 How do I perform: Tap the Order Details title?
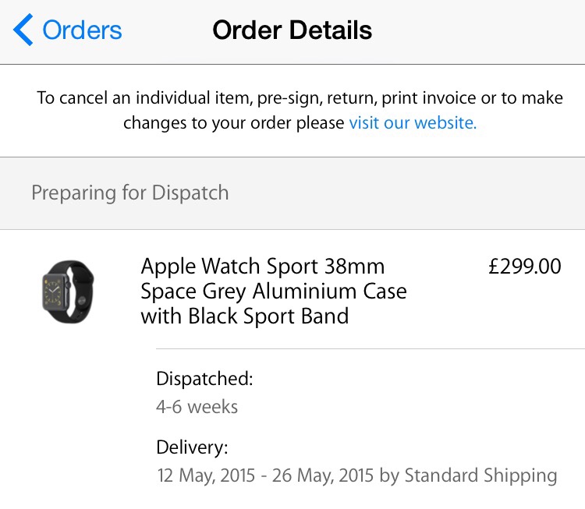click(292, 30)
